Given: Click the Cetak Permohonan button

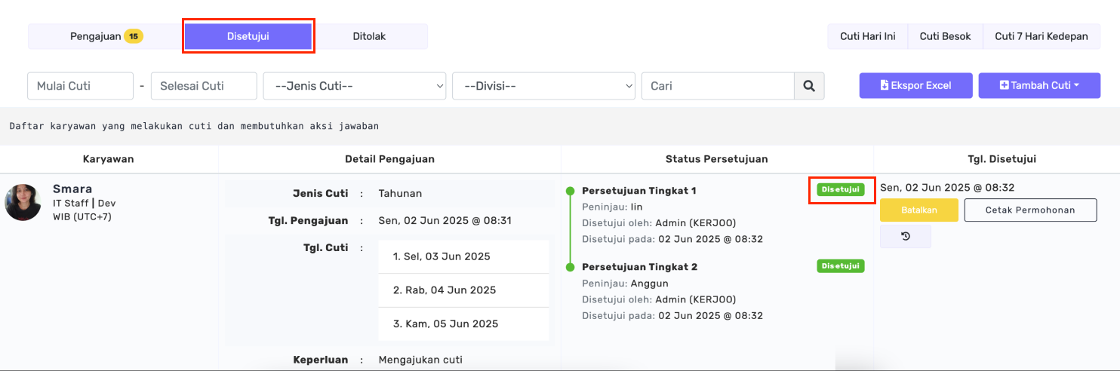Looking at the screenshot, I should [1030, 210].
